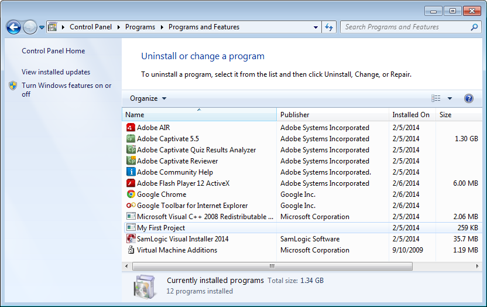Viewport: 487px width, 307px height.
Task: Select the Adobe Captivate Quiz Results Analyzer name
Action: coord(196,150)
